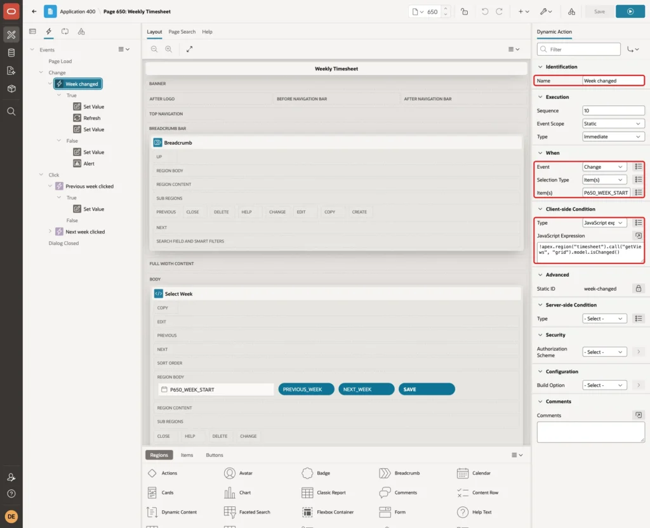Image resolution: width=650 pixels, height=528 pixels.
Task: Zoom out the layout view
Action: click(154, 49)
